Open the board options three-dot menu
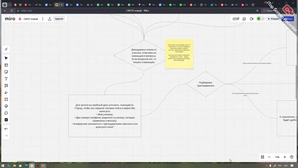The width and height of the screenshot is (298, 168). pyautogui.click(x=42, y=19)
